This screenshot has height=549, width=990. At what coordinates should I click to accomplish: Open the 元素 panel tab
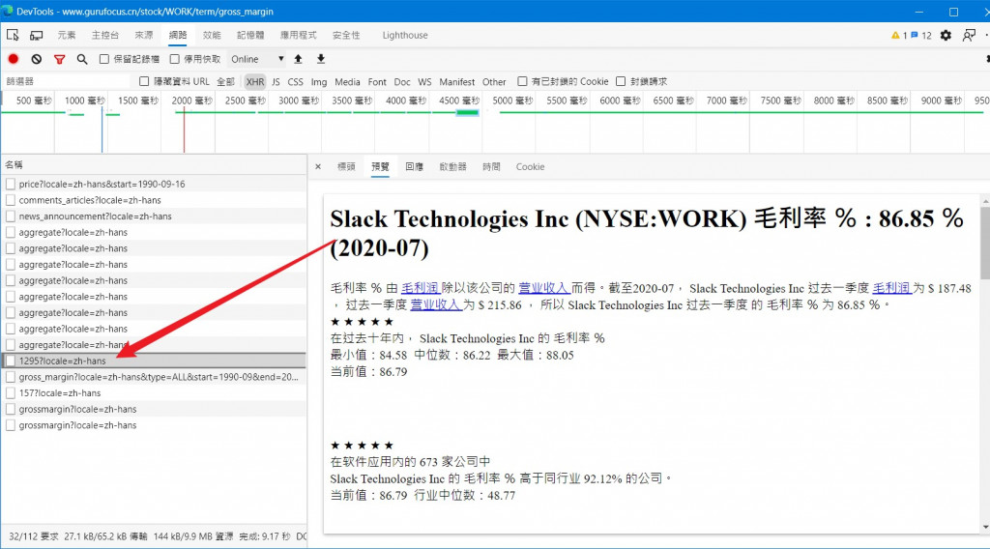pyautogui.click(x=67, y=36)
